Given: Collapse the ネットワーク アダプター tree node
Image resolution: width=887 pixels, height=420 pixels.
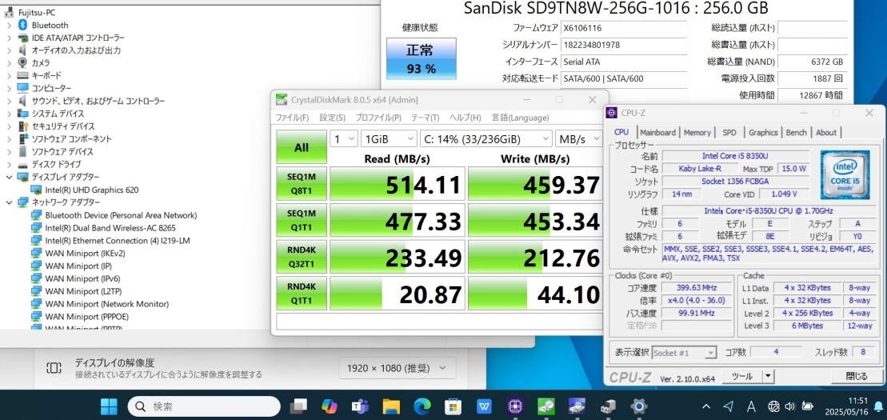Looking at the screenshot, I should tap(9, 202).
